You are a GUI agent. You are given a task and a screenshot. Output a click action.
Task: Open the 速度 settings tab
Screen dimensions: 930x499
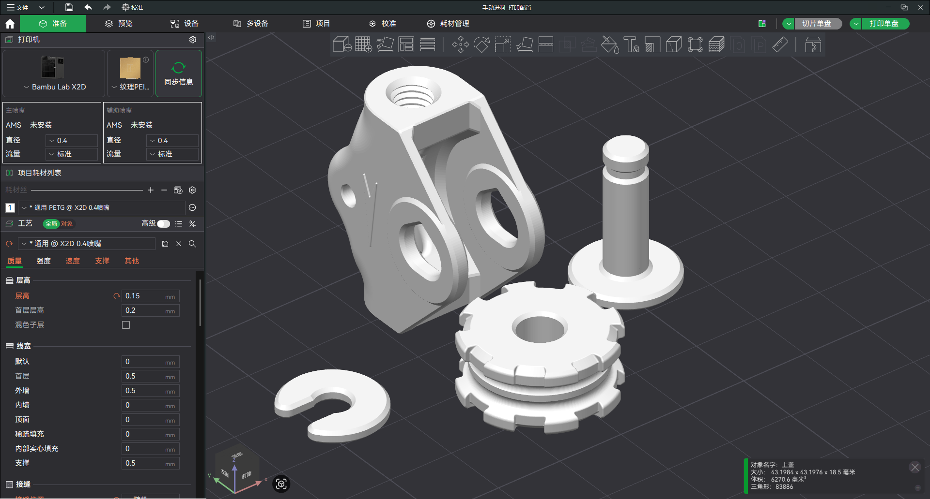pyautogui.click(x=73, y=261)
